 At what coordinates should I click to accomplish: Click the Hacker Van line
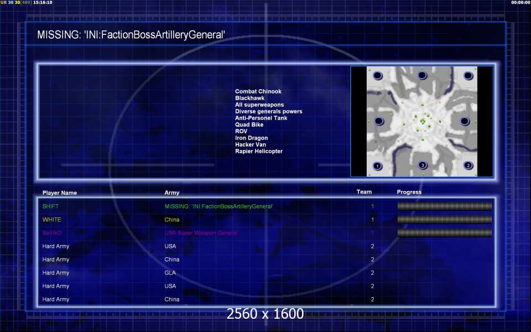[250, 144]
